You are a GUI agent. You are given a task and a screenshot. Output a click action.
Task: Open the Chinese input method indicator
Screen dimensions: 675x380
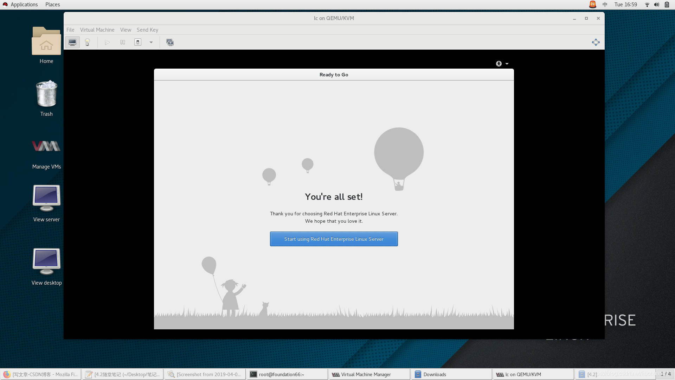605,5
